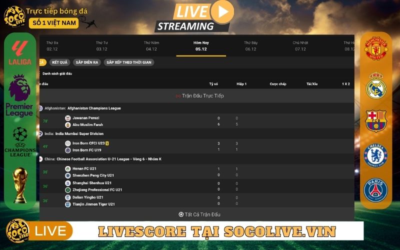
Task: Click the Cược chấp column header
Action: pyautogui.click(x=278, y=84)
